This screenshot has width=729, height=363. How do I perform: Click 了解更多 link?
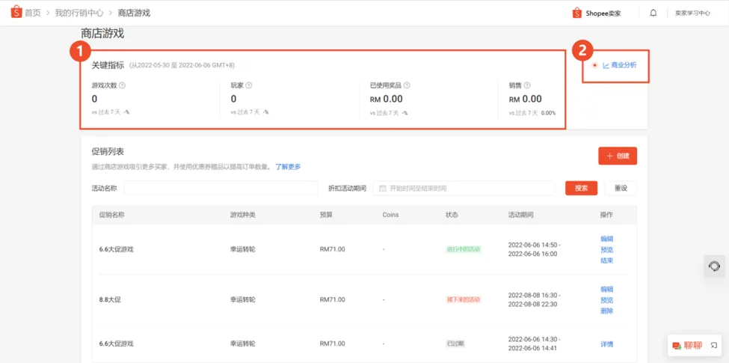(x=289, y=167)
